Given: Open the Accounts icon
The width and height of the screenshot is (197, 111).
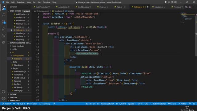Looking at the screenshot, I should pyautogui.click(x=3, y=92).
